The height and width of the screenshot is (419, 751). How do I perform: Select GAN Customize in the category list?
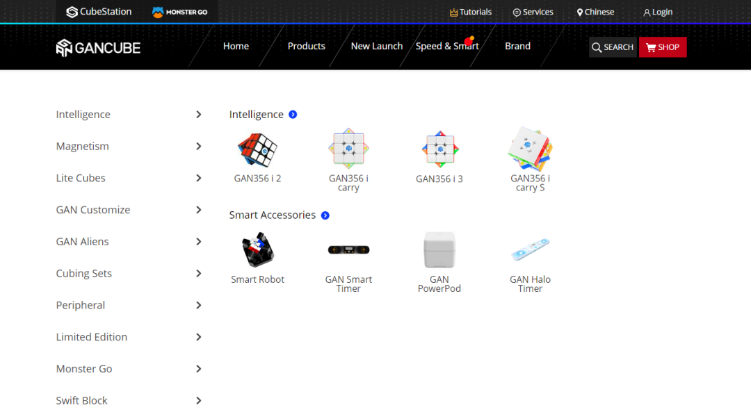(93, 210)
